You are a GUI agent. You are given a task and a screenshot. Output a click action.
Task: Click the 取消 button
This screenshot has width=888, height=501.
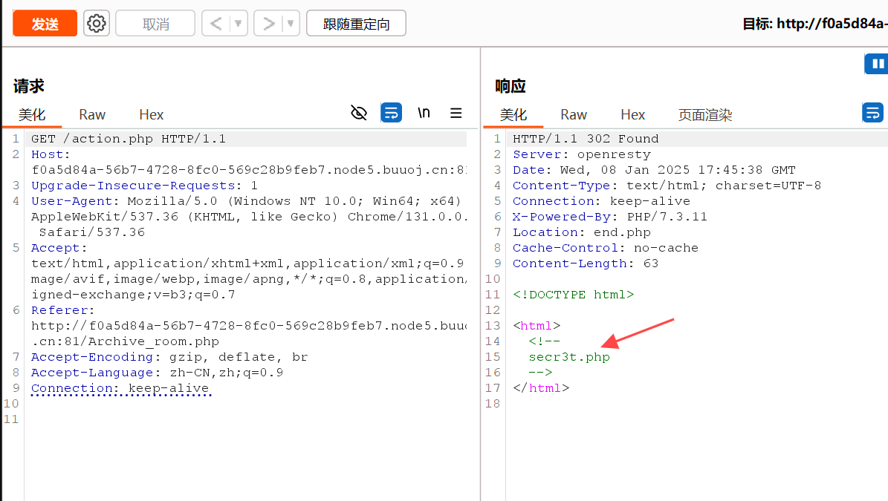coord(155,24)
